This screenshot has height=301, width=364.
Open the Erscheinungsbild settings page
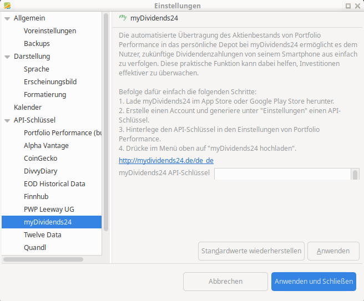[50, 82]
